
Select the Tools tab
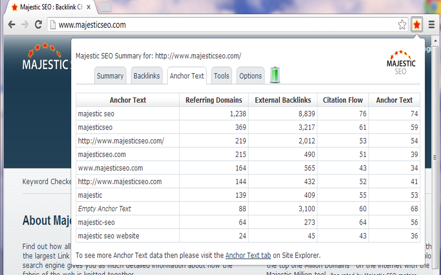tap(221, 76)
